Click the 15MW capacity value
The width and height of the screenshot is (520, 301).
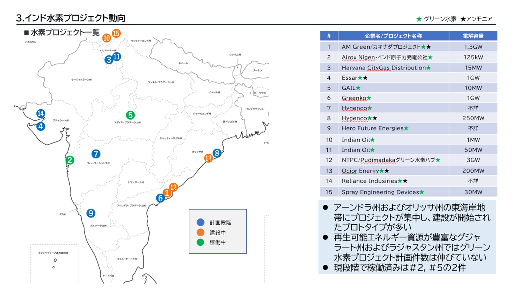point(473,68)
